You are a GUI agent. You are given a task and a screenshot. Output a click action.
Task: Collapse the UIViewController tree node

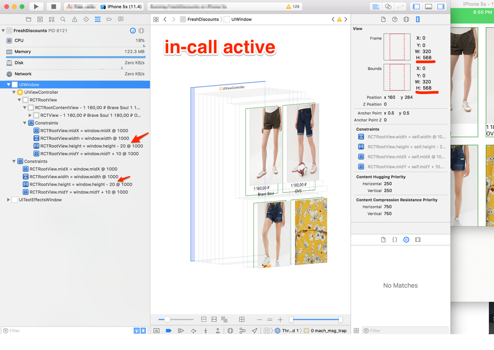pos(14,92)
